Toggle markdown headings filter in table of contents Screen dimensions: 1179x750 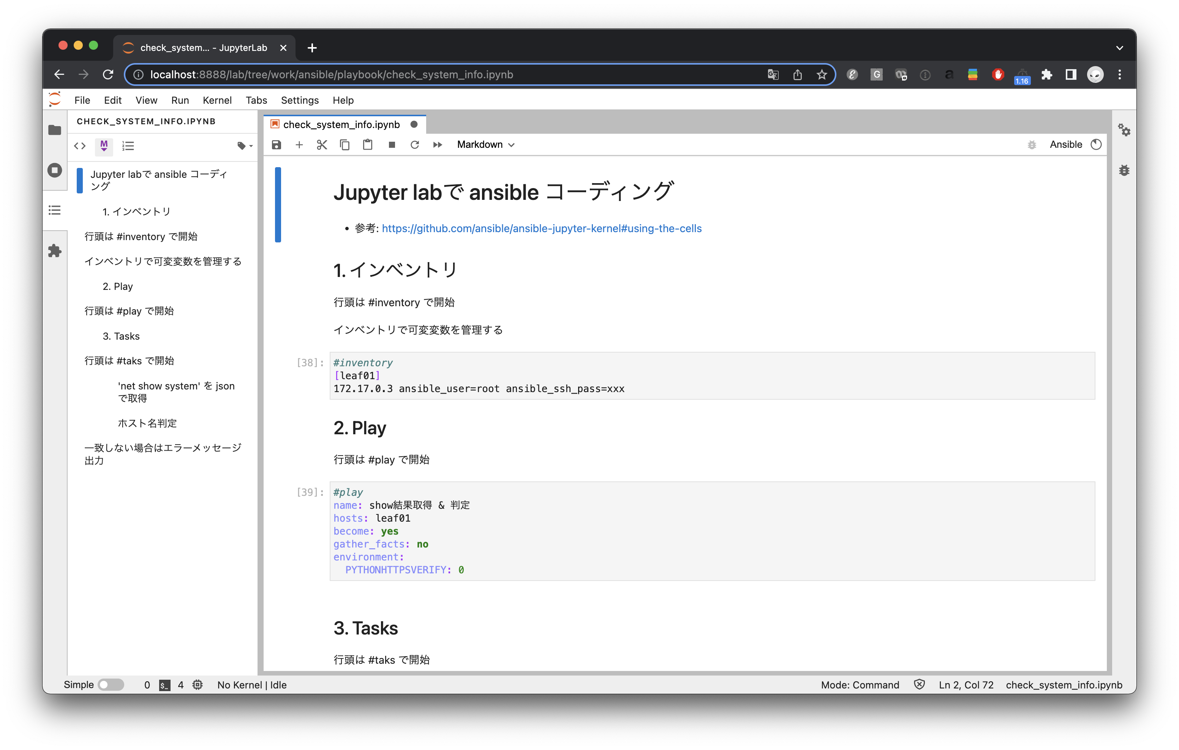click(103, 146)
